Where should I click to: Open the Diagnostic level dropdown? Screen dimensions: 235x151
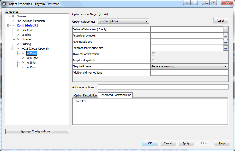189,66
